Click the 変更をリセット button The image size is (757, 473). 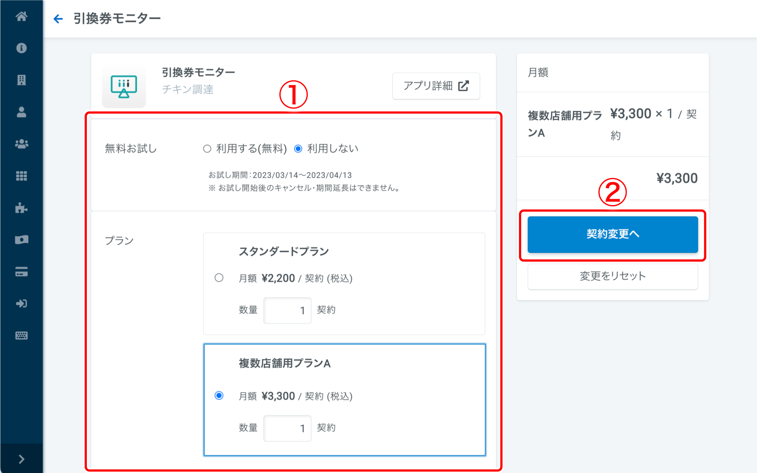612,276
